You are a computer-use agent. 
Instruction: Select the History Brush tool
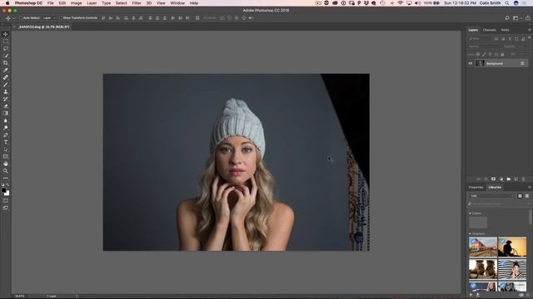click(6, 99)
